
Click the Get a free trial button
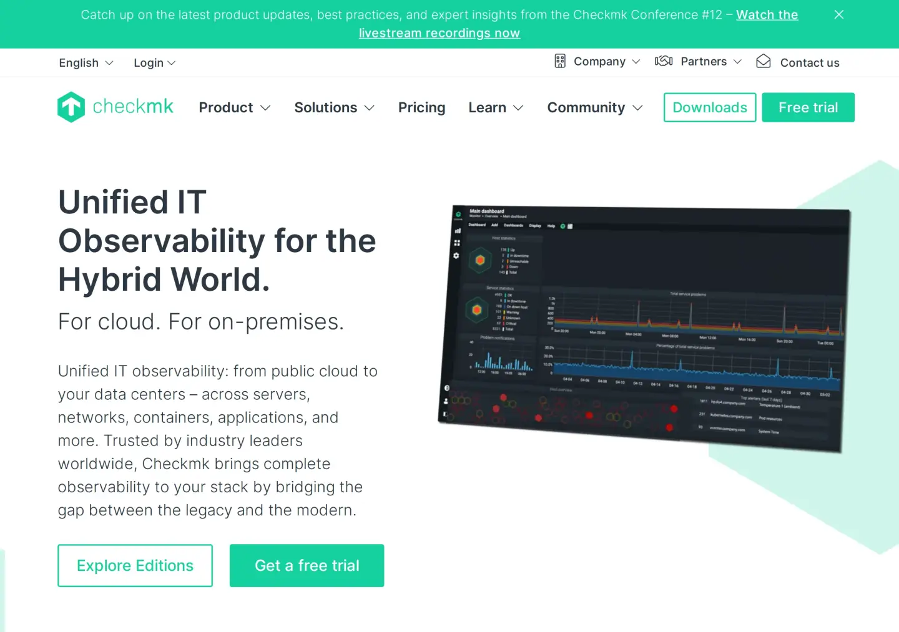point(307,566)
